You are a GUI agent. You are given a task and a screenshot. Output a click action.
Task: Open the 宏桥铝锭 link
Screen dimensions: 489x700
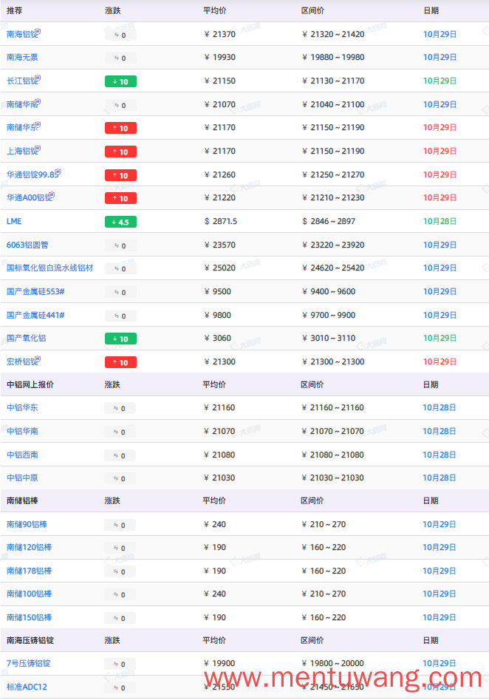tap(21, 361)
